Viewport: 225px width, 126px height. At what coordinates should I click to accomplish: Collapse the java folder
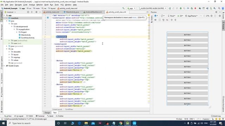[7, 21]
